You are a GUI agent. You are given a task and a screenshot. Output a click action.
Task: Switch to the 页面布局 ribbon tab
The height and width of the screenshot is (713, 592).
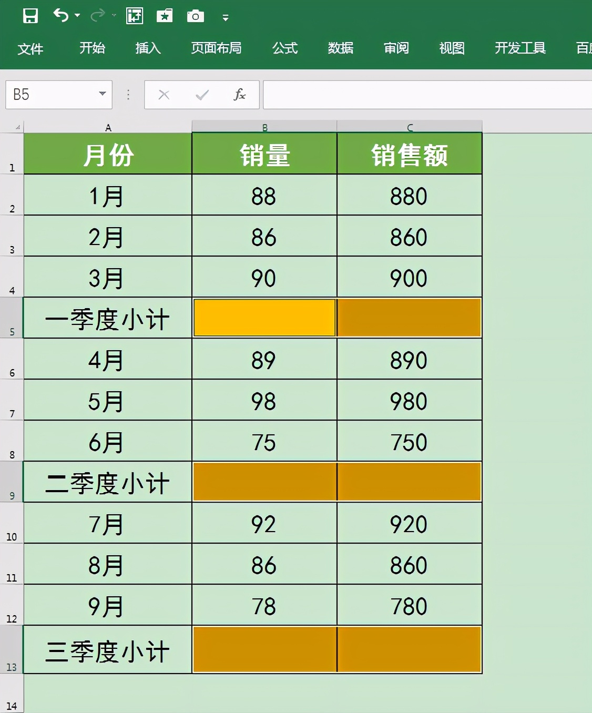coord(216,48)
